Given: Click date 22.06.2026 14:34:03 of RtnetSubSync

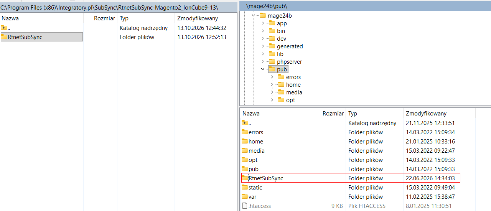Looking at the screenshot, I should 430,178.
